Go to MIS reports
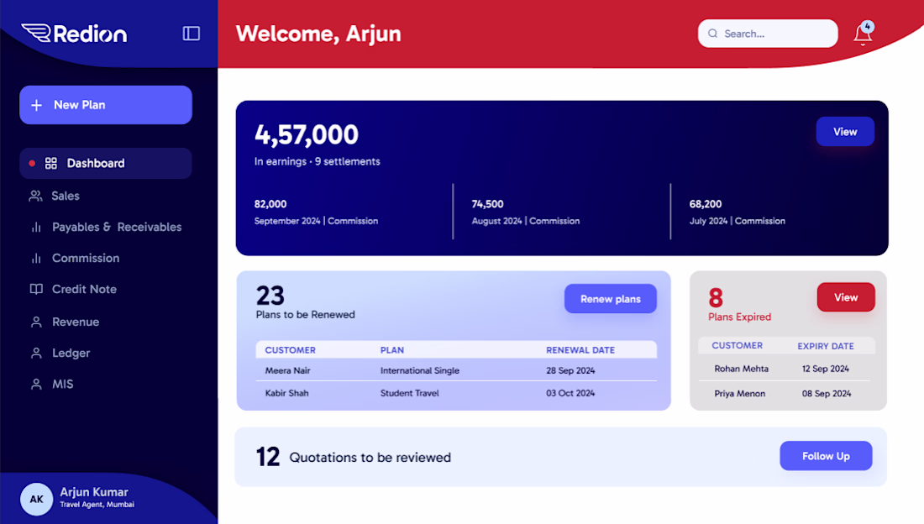Screen dimensions: 924x524 point(62,385)
